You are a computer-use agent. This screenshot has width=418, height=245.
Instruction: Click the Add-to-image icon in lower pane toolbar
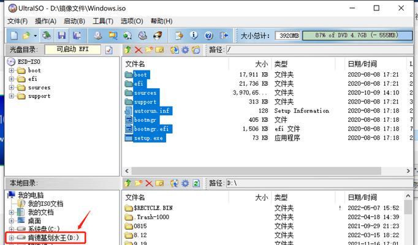coord(174,183)
